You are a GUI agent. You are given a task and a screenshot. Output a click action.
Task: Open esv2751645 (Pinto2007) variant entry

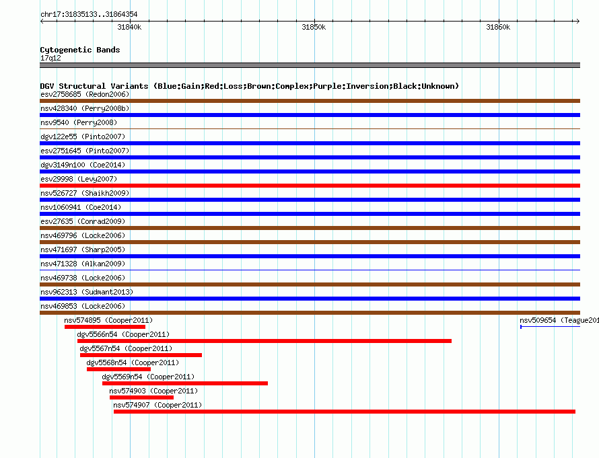click(85, 151)
